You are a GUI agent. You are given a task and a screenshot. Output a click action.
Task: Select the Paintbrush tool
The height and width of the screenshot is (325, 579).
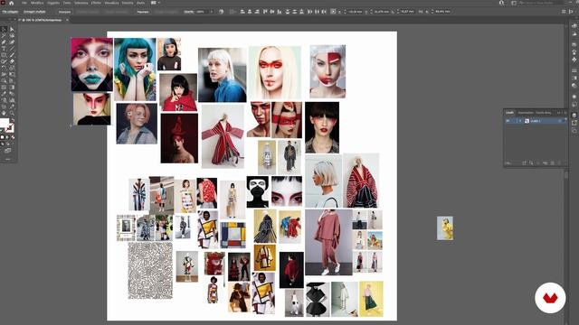coord(12,55)
